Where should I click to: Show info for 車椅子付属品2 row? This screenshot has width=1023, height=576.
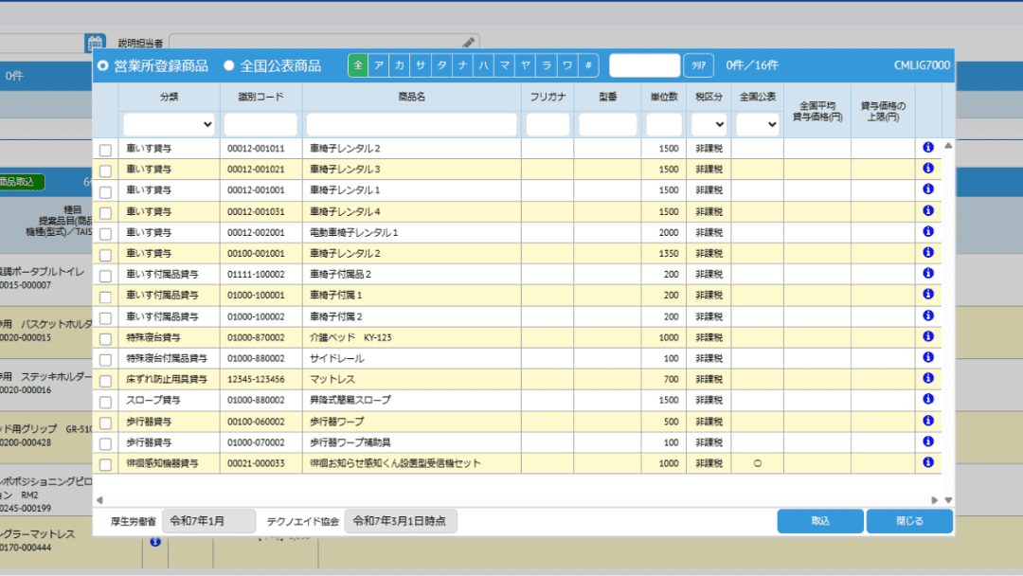pyautogui.click(x=927, y=274)
